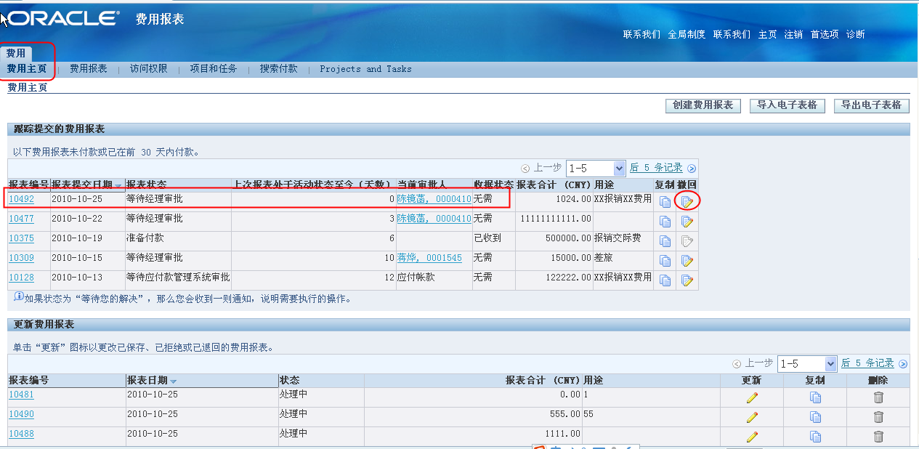Image resolution: width=919 pixels, height=449 pixels.
Task: Click the update pencil icon for report 10481
Action: click(x=753, y=397)
